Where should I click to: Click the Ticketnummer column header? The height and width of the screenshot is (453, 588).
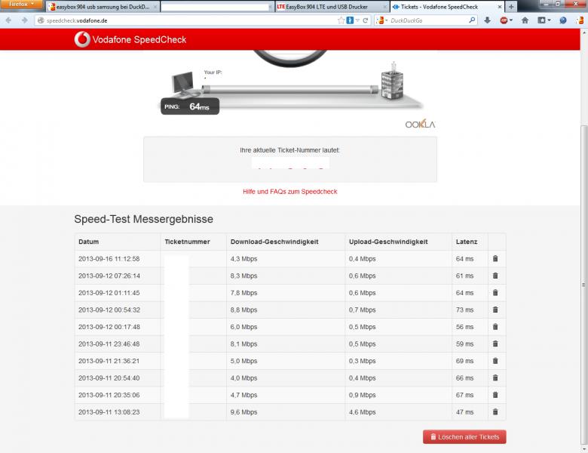[x=187, y=242]
